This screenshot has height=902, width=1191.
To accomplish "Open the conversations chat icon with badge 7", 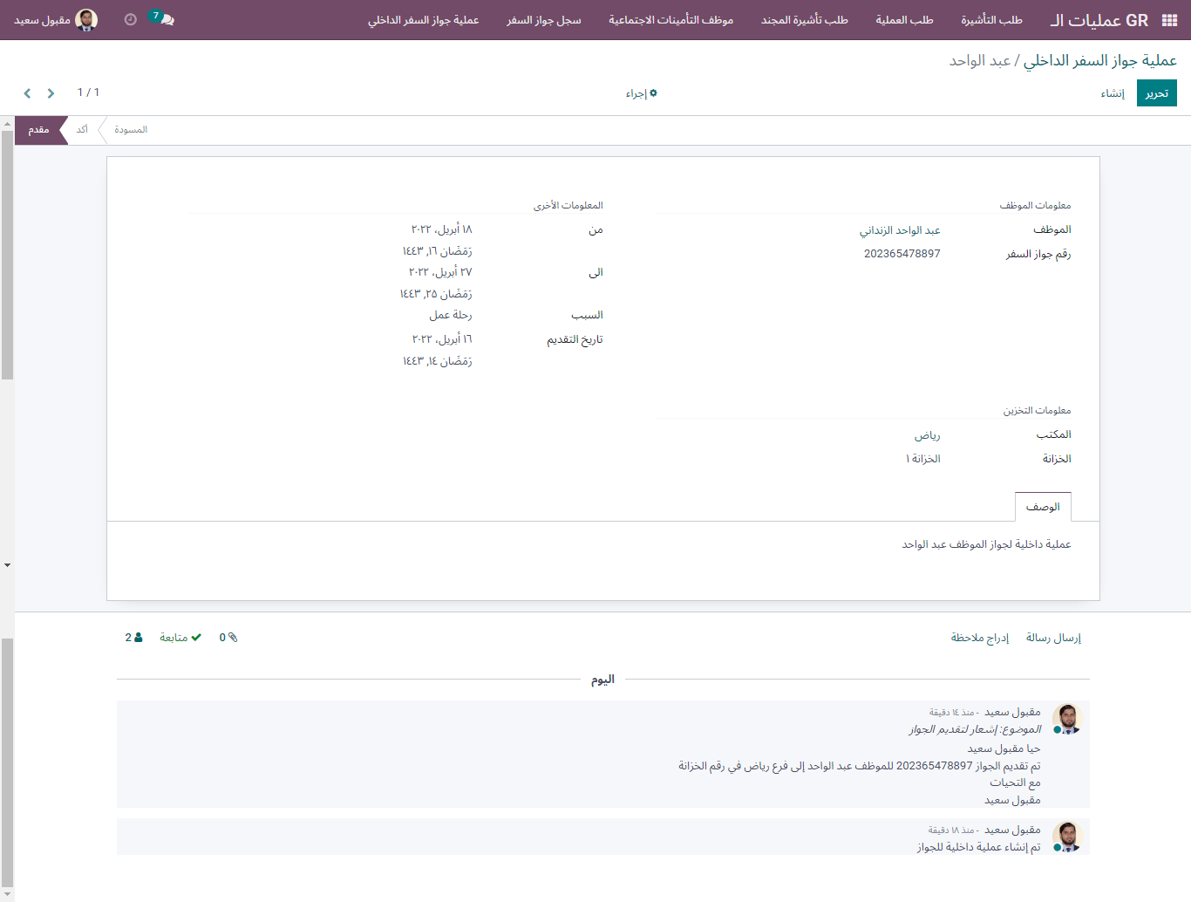I will 162,18.
